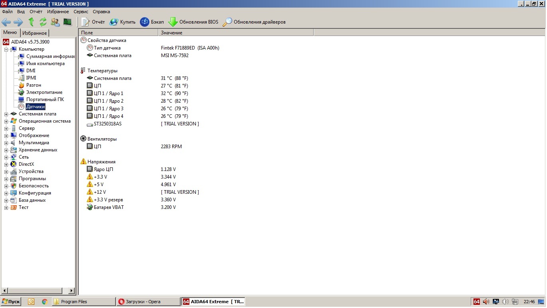Click the network plug tray icon

pos(515,302)
